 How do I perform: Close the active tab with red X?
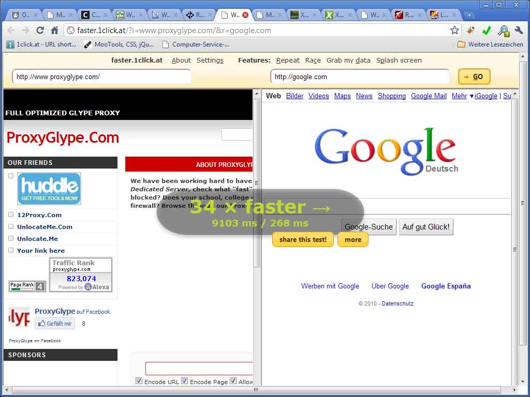pyautogui.click(x=245, y=15)
